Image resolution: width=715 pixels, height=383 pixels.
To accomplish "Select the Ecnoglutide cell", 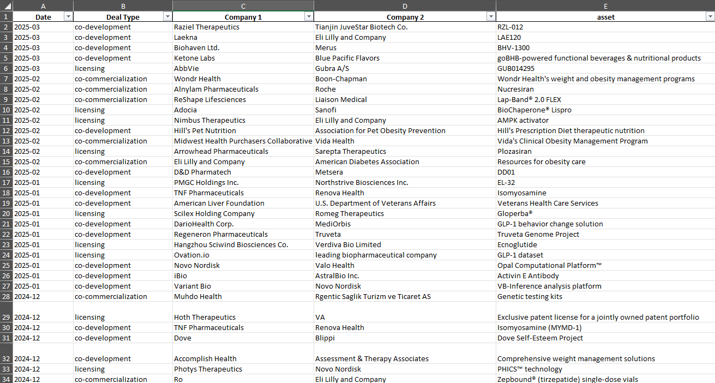I will (x=605, y=245).
